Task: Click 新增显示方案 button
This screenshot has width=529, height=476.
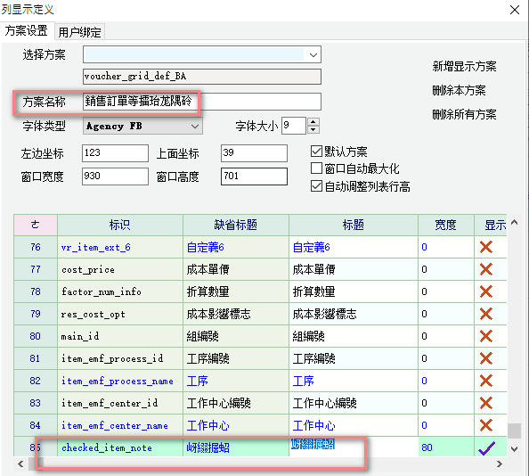Action: (464, 66)
